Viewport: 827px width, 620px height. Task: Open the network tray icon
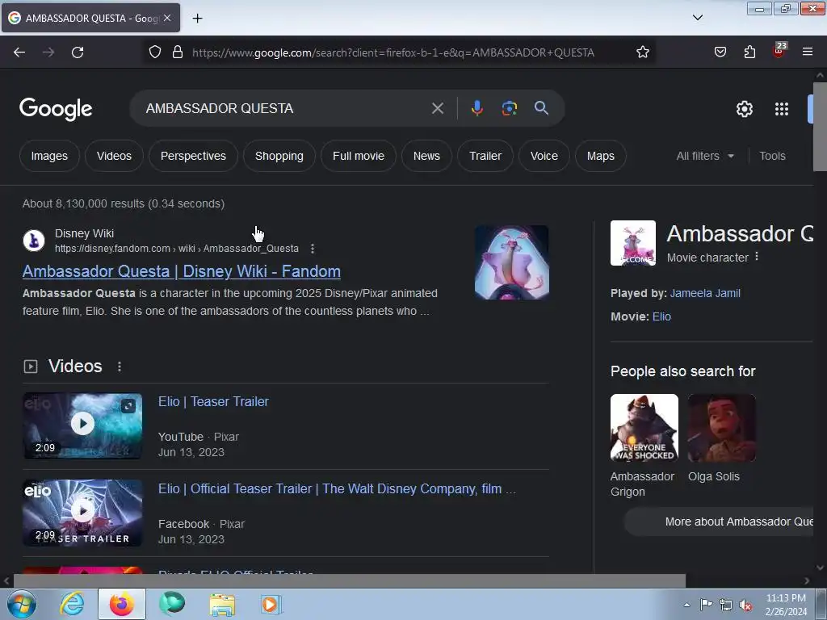pyautogui.click(x=726, y=605)
